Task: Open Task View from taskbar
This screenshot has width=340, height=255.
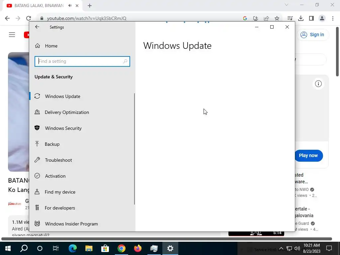Action: pyautogui.click(x=56, y=248)
